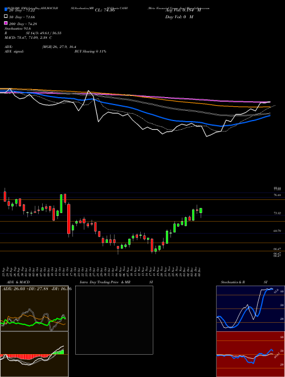Click the 'Avg Vol: 0.184 M' text
This screenshot has height=377, width=285.
[183, 10]
